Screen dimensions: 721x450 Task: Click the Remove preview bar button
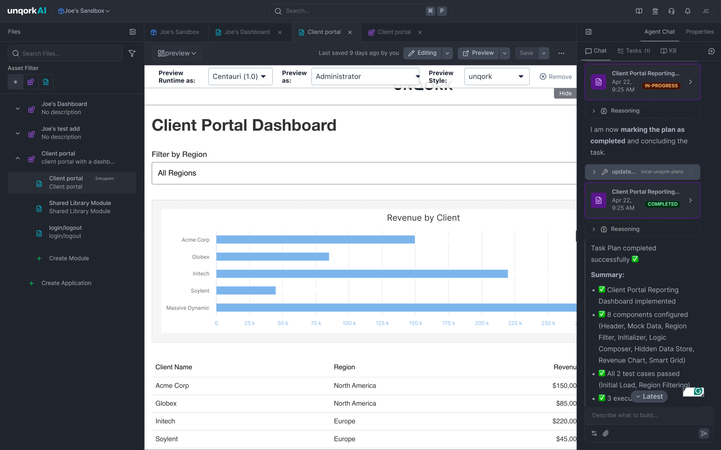pos(556,77)
